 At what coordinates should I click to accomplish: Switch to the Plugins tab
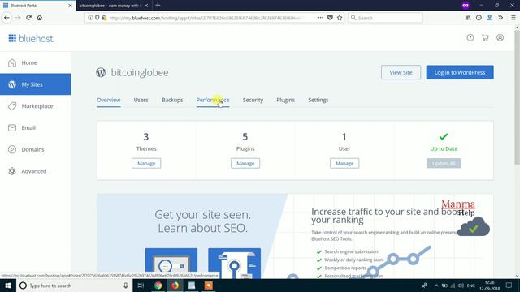point(285,100)
